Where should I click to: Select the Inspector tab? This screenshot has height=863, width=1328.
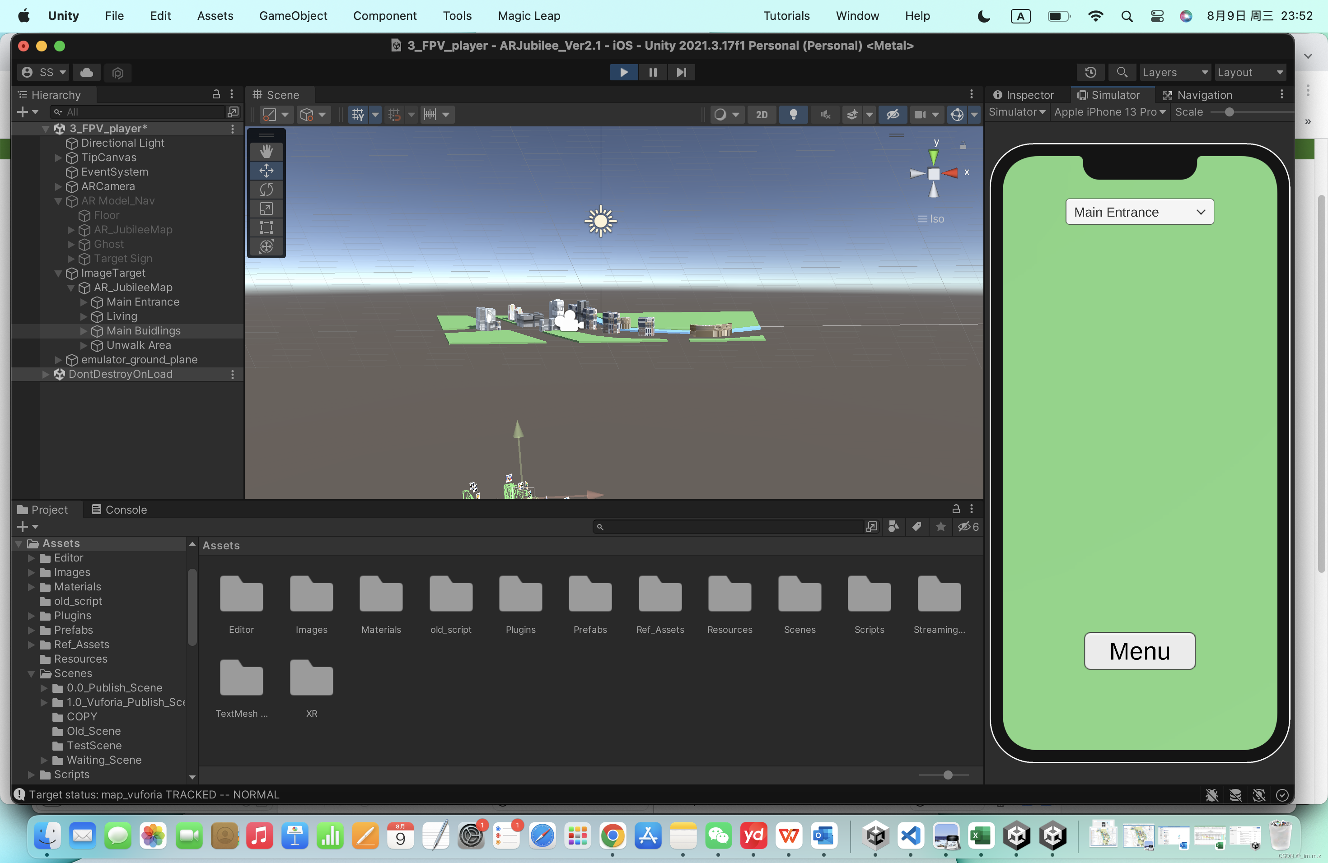point(1024,94)
